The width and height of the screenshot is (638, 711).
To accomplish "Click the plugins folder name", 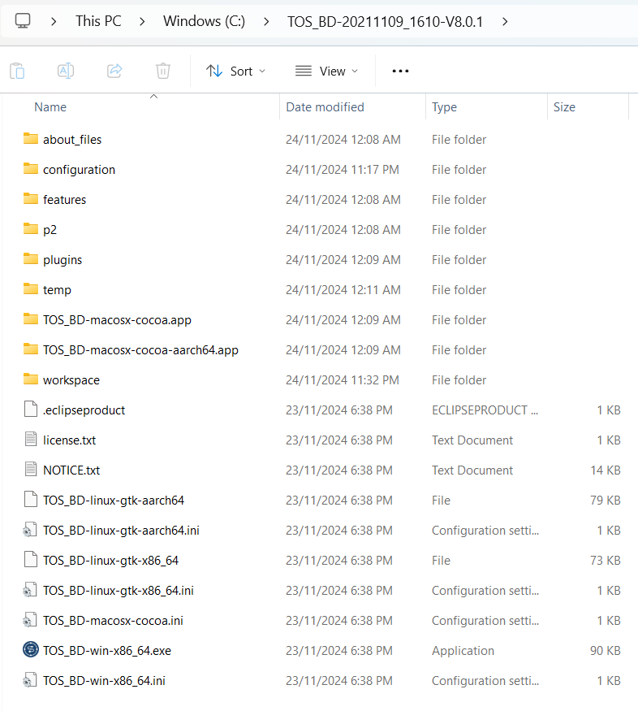I will [63, 260].
